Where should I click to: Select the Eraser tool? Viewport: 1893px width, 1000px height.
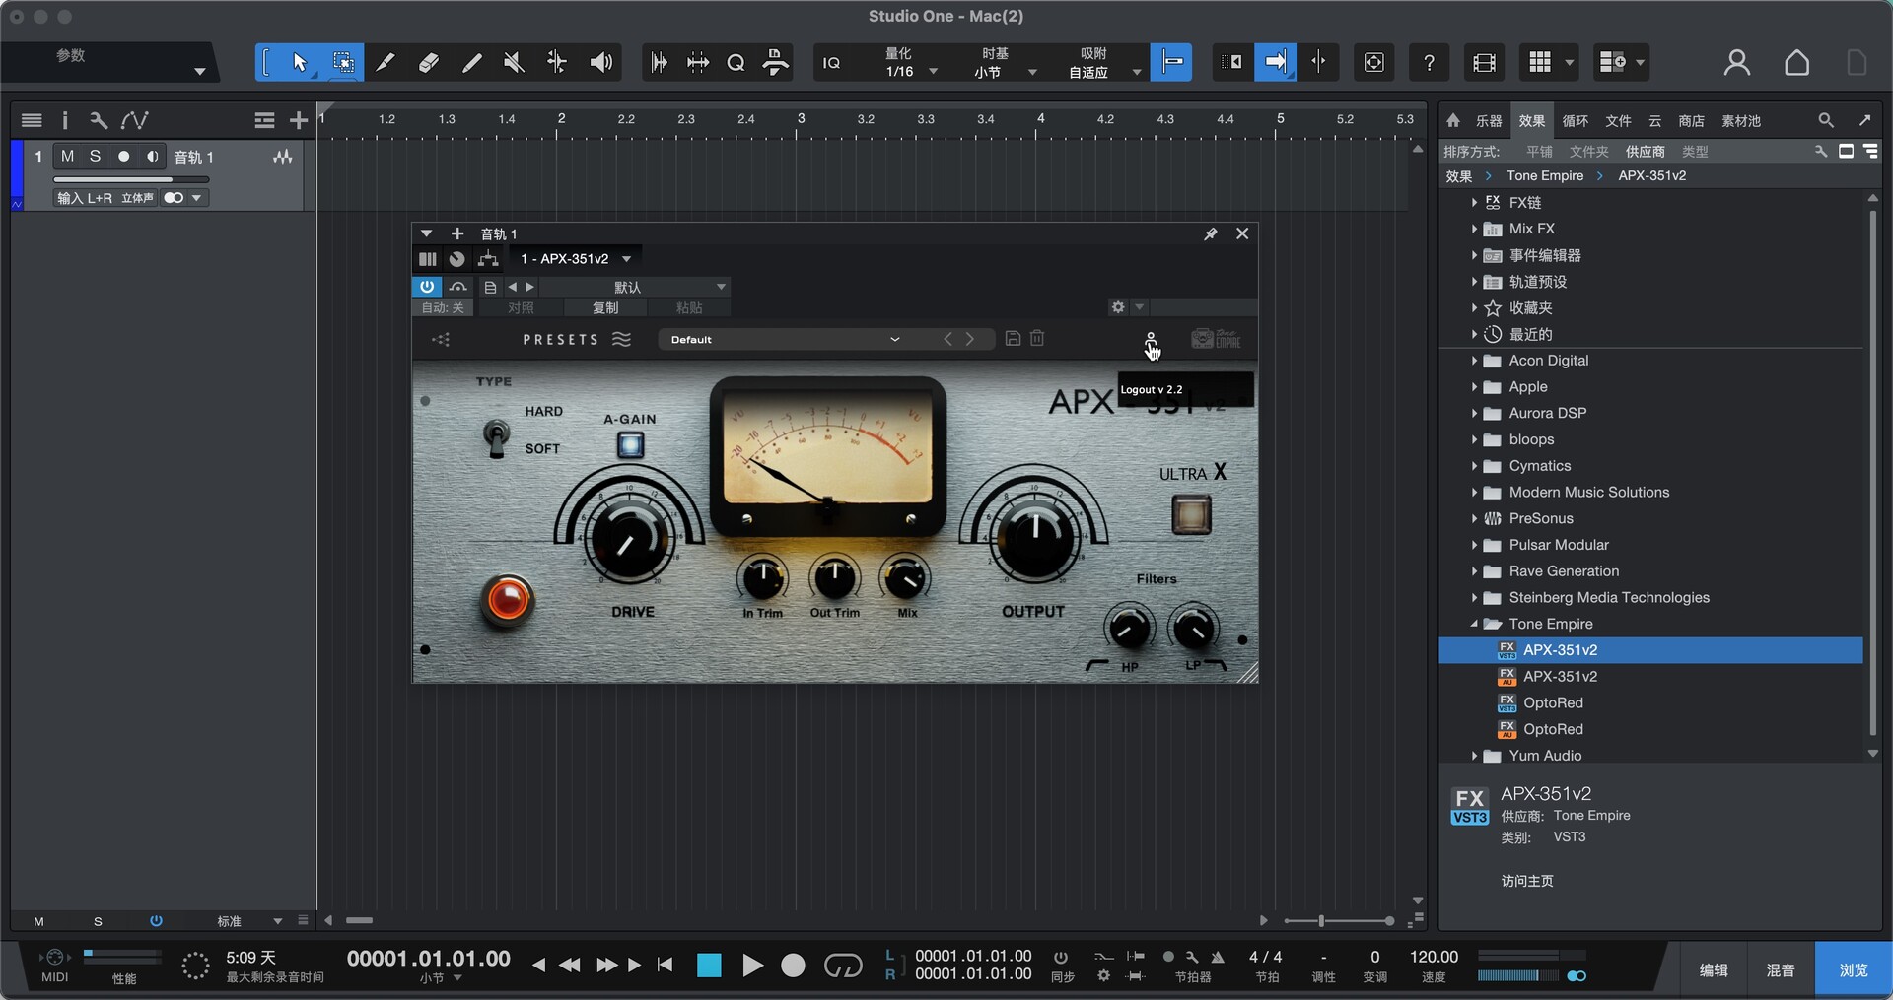tap(429, 63)
